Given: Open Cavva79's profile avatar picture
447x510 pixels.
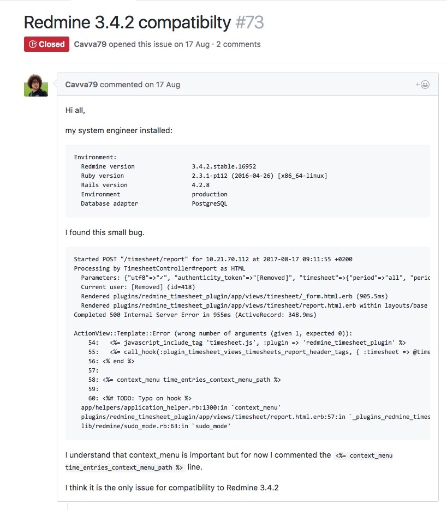Looking at the screenshot, I should (x=36, y=85).
